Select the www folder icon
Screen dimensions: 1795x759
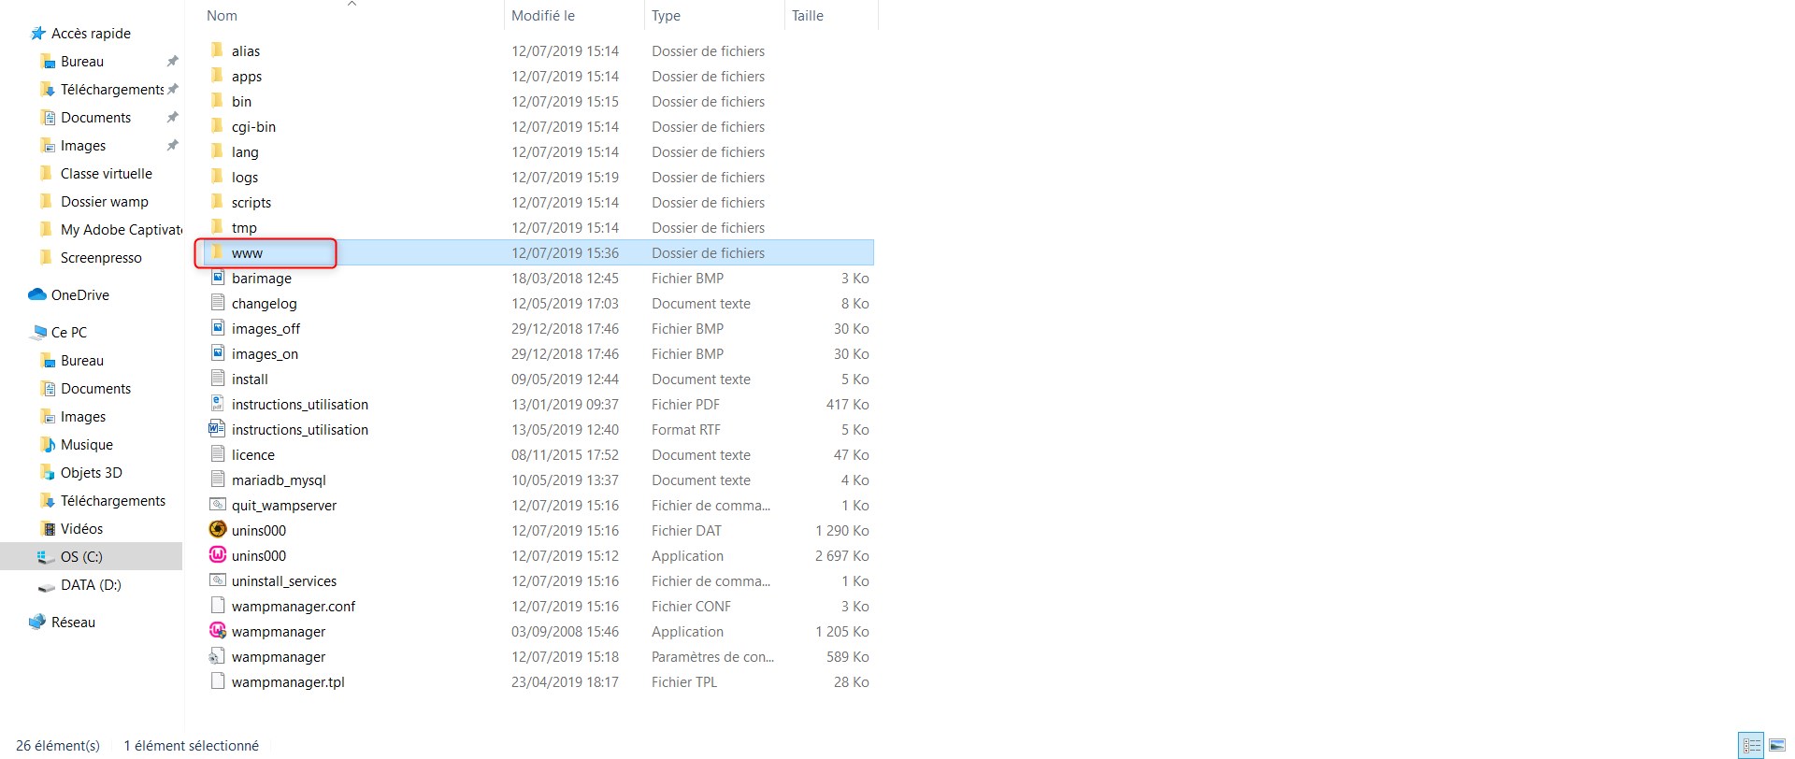[217, 252]
